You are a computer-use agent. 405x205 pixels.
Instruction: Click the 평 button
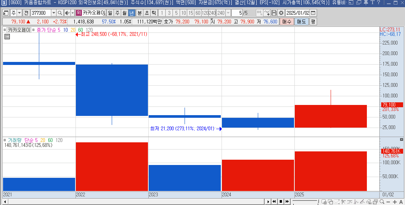pos(313,22)
